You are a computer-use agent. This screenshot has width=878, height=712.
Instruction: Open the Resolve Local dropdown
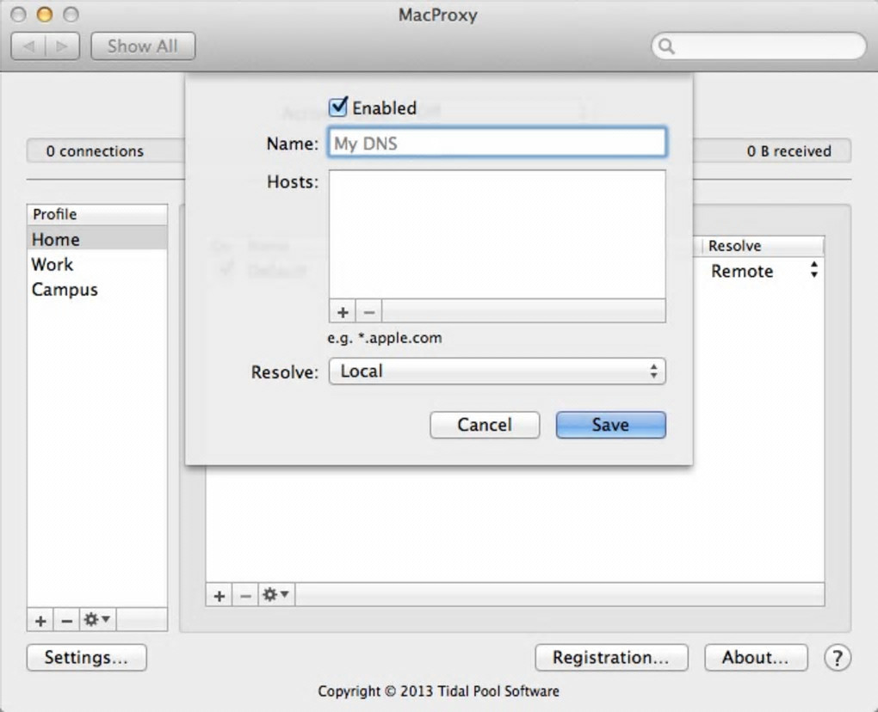pos(498,371)
